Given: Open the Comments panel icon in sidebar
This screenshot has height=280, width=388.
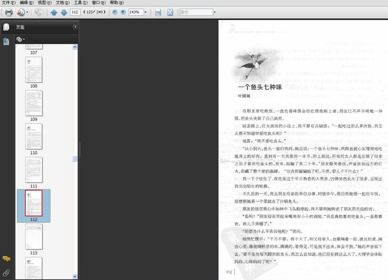Looking at the screenshot, I should point(6,259).
